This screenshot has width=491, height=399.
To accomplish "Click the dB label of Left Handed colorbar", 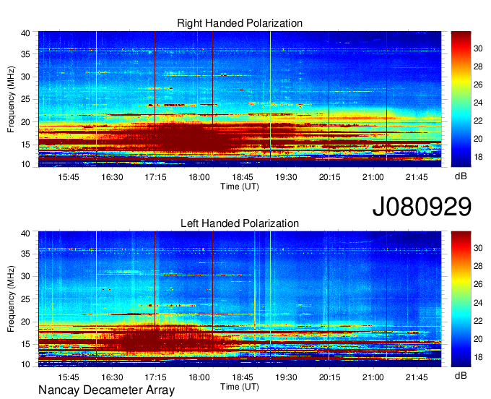I will coord(461,375).
